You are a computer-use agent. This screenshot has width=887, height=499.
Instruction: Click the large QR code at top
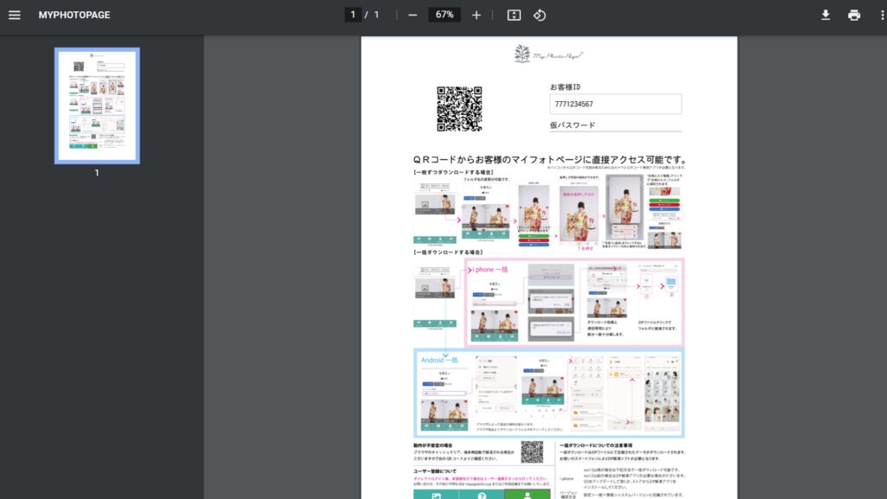coord(459,109)
